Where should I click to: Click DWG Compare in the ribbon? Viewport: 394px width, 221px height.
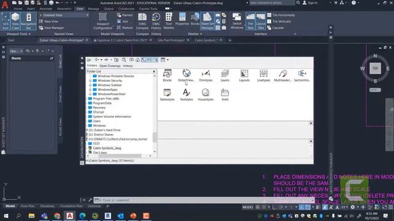pyautogui.click(x=142, y=21)
